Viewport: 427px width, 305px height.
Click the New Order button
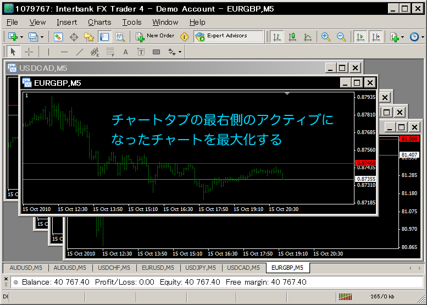pos(155,36)
